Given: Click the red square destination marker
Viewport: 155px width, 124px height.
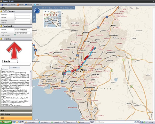Looking at the screenshot, I should [x=65, y=74].
